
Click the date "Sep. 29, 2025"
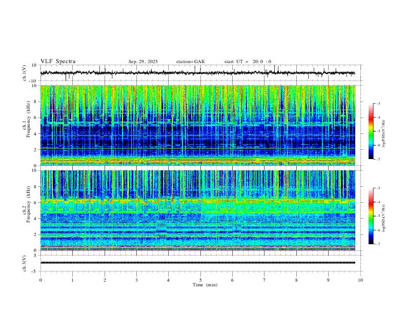tap(143, 62)
